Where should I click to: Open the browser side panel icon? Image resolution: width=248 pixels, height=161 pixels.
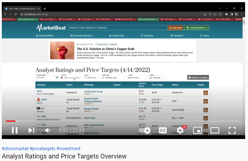[x=231, y=14]
